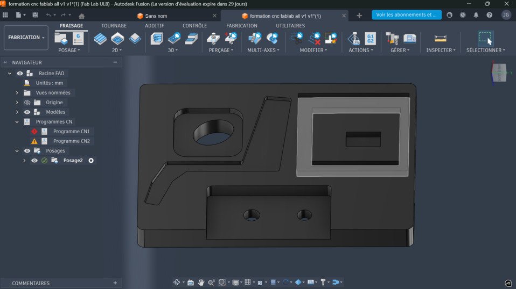Activate the selection window tool icon

pos(485,38)
